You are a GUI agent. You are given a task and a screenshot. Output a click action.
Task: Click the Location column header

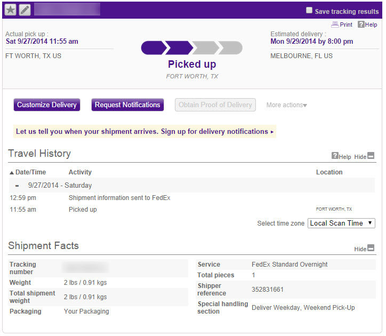pyautogui.click(x=329, y=172)
